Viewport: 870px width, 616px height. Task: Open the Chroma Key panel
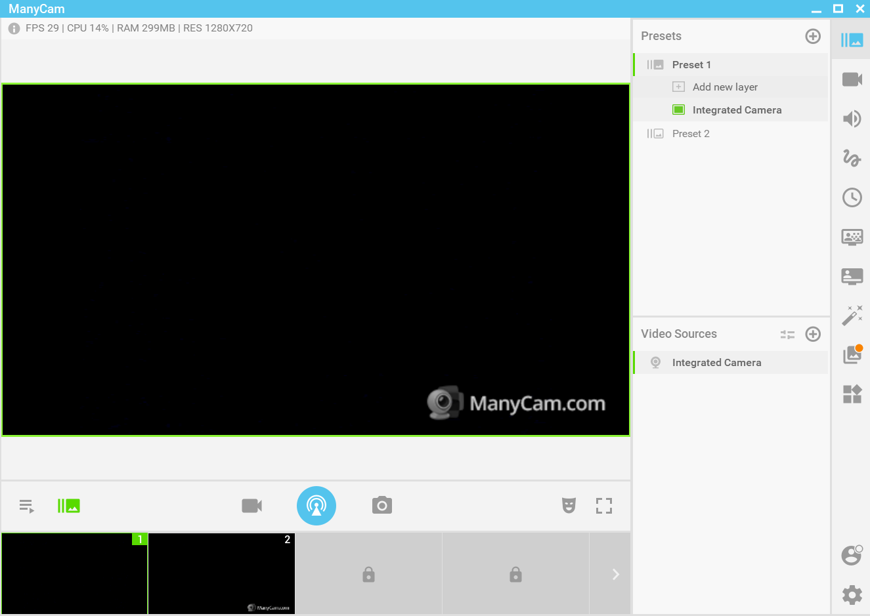coord(852,237)
